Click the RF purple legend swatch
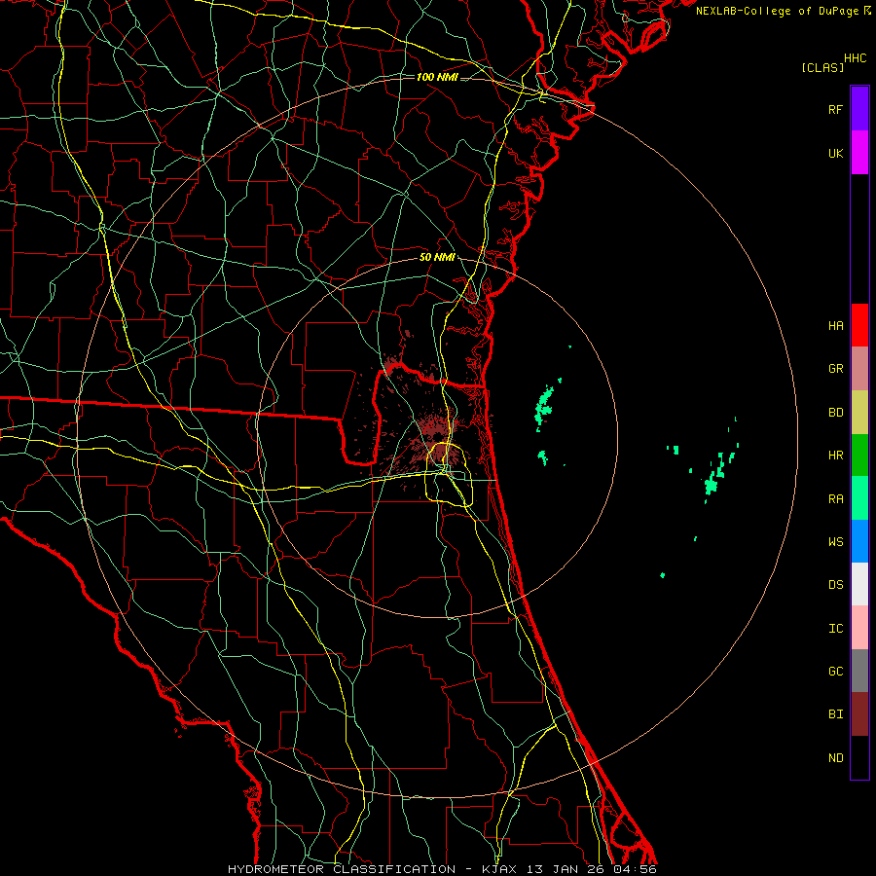The image size is (876, 876). click(859, 109)
